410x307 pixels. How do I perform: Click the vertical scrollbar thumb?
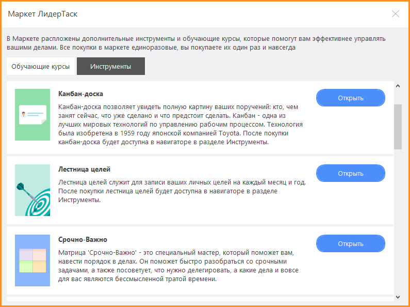398,127
